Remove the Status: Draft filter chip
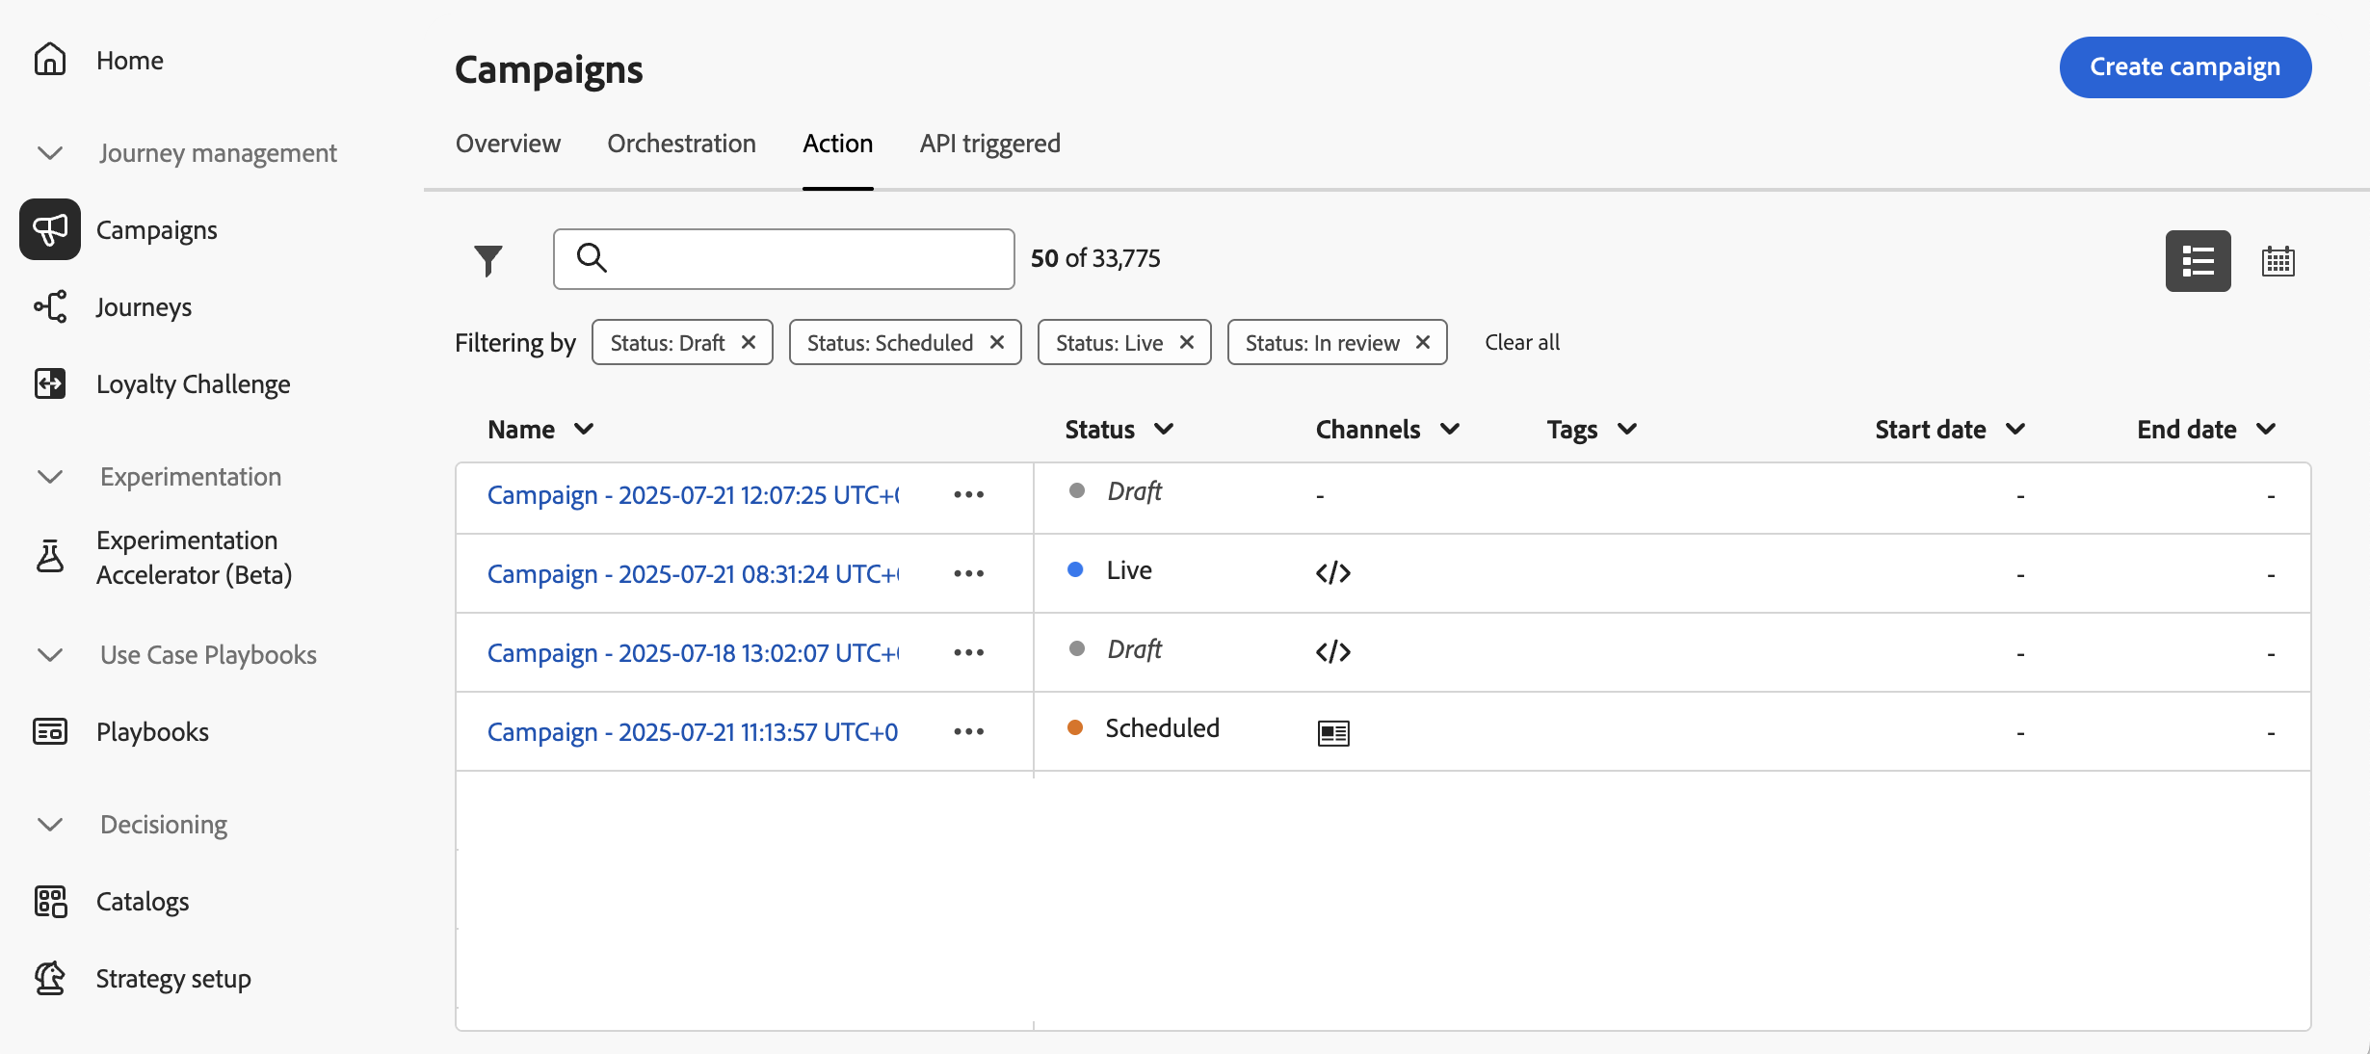 (749, 342)
